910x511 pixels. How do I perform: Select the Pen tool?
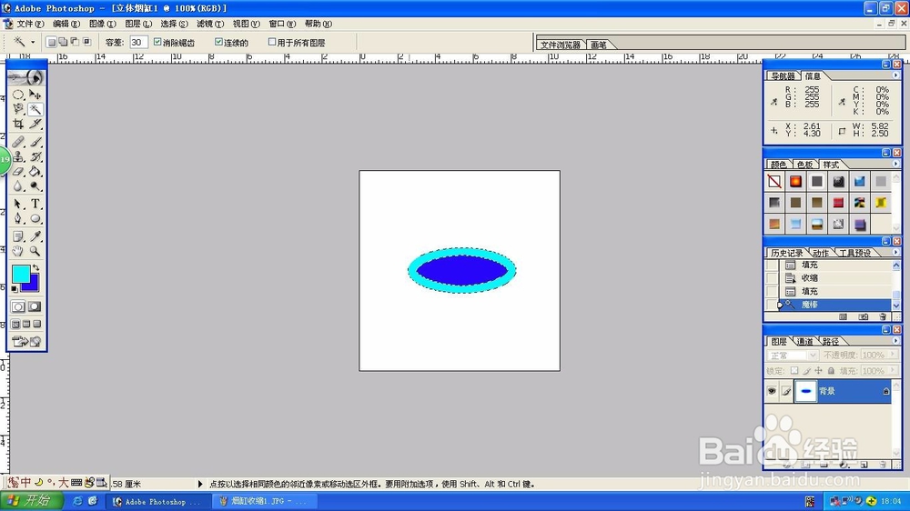point(18,218)
